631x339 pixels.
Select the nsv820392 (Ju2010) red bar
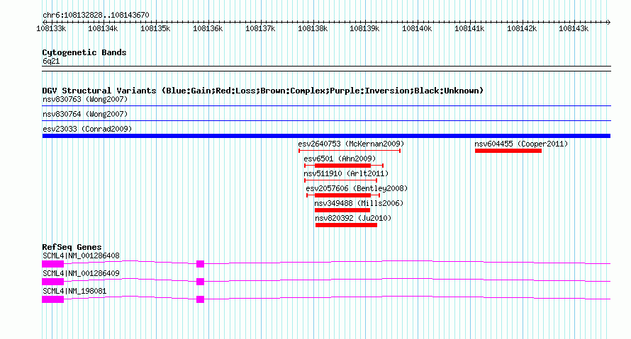pos(346,225)
